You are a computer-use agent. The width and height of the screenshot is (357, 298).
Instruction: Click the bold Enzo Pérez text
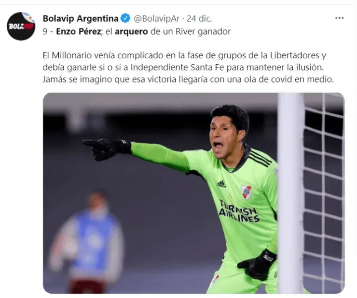[x=79, y=31]
